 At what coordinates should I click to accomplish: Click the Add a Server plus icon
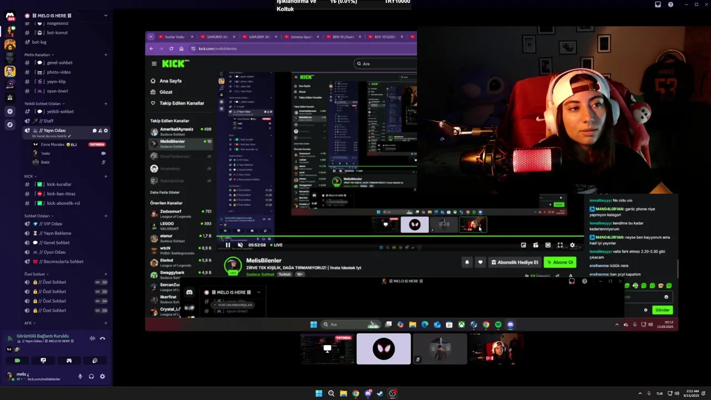pos(10,111)
